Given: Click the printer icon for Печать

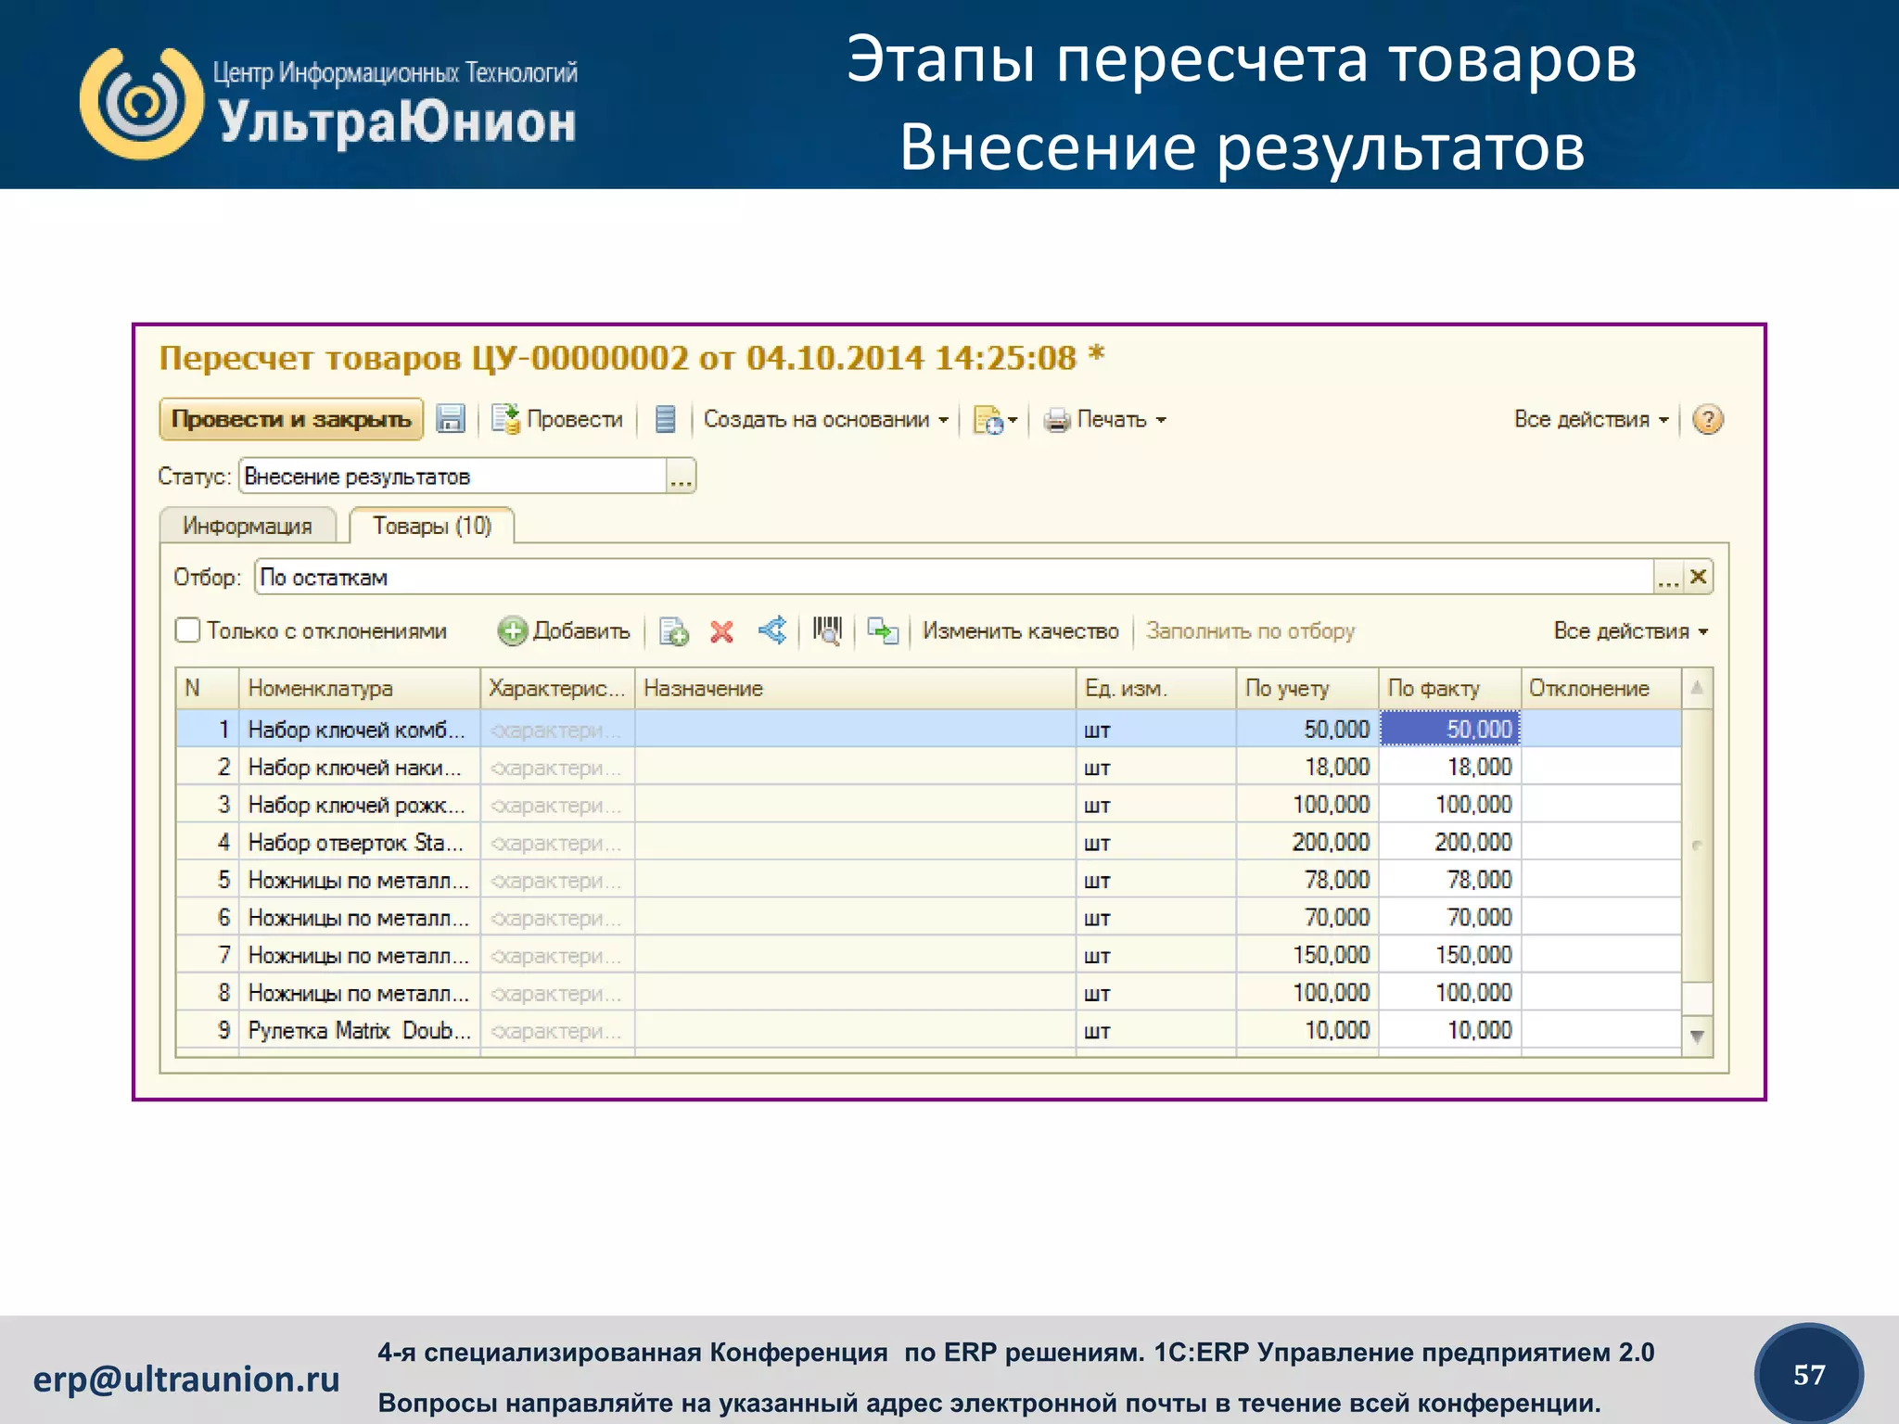Looking at the screenshot, I should 1056,420.
